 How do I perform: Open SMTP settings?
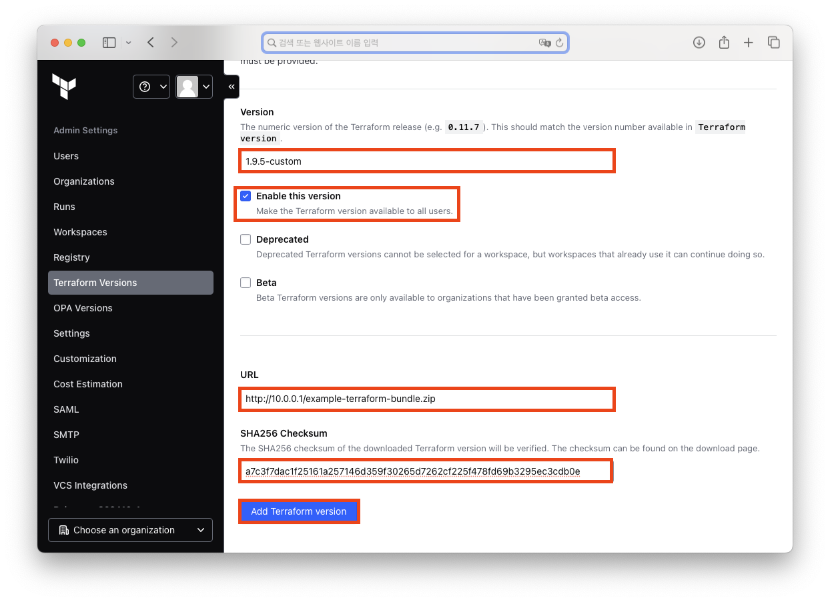click(66, 435)
